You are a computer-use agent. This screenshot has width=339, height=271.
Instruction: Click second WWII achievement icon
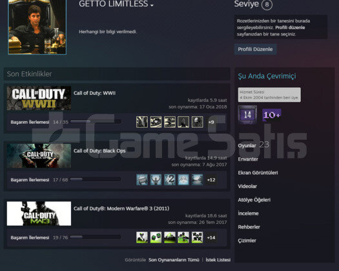[x=156, y=122]
